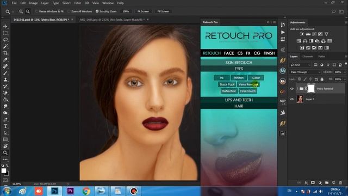
Task: Select the Rectangle shape tool
Action: pyautogui.click(x=5, y=139)
